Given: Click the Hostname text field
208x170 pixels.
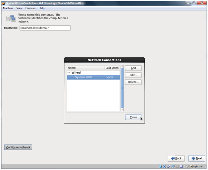Looking at the screenshot, I should click(45, 28).
